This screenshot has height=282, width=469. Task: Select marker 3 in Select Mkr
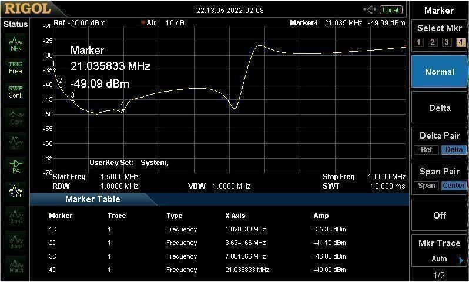pyautogui.click(x=447, y=42)
